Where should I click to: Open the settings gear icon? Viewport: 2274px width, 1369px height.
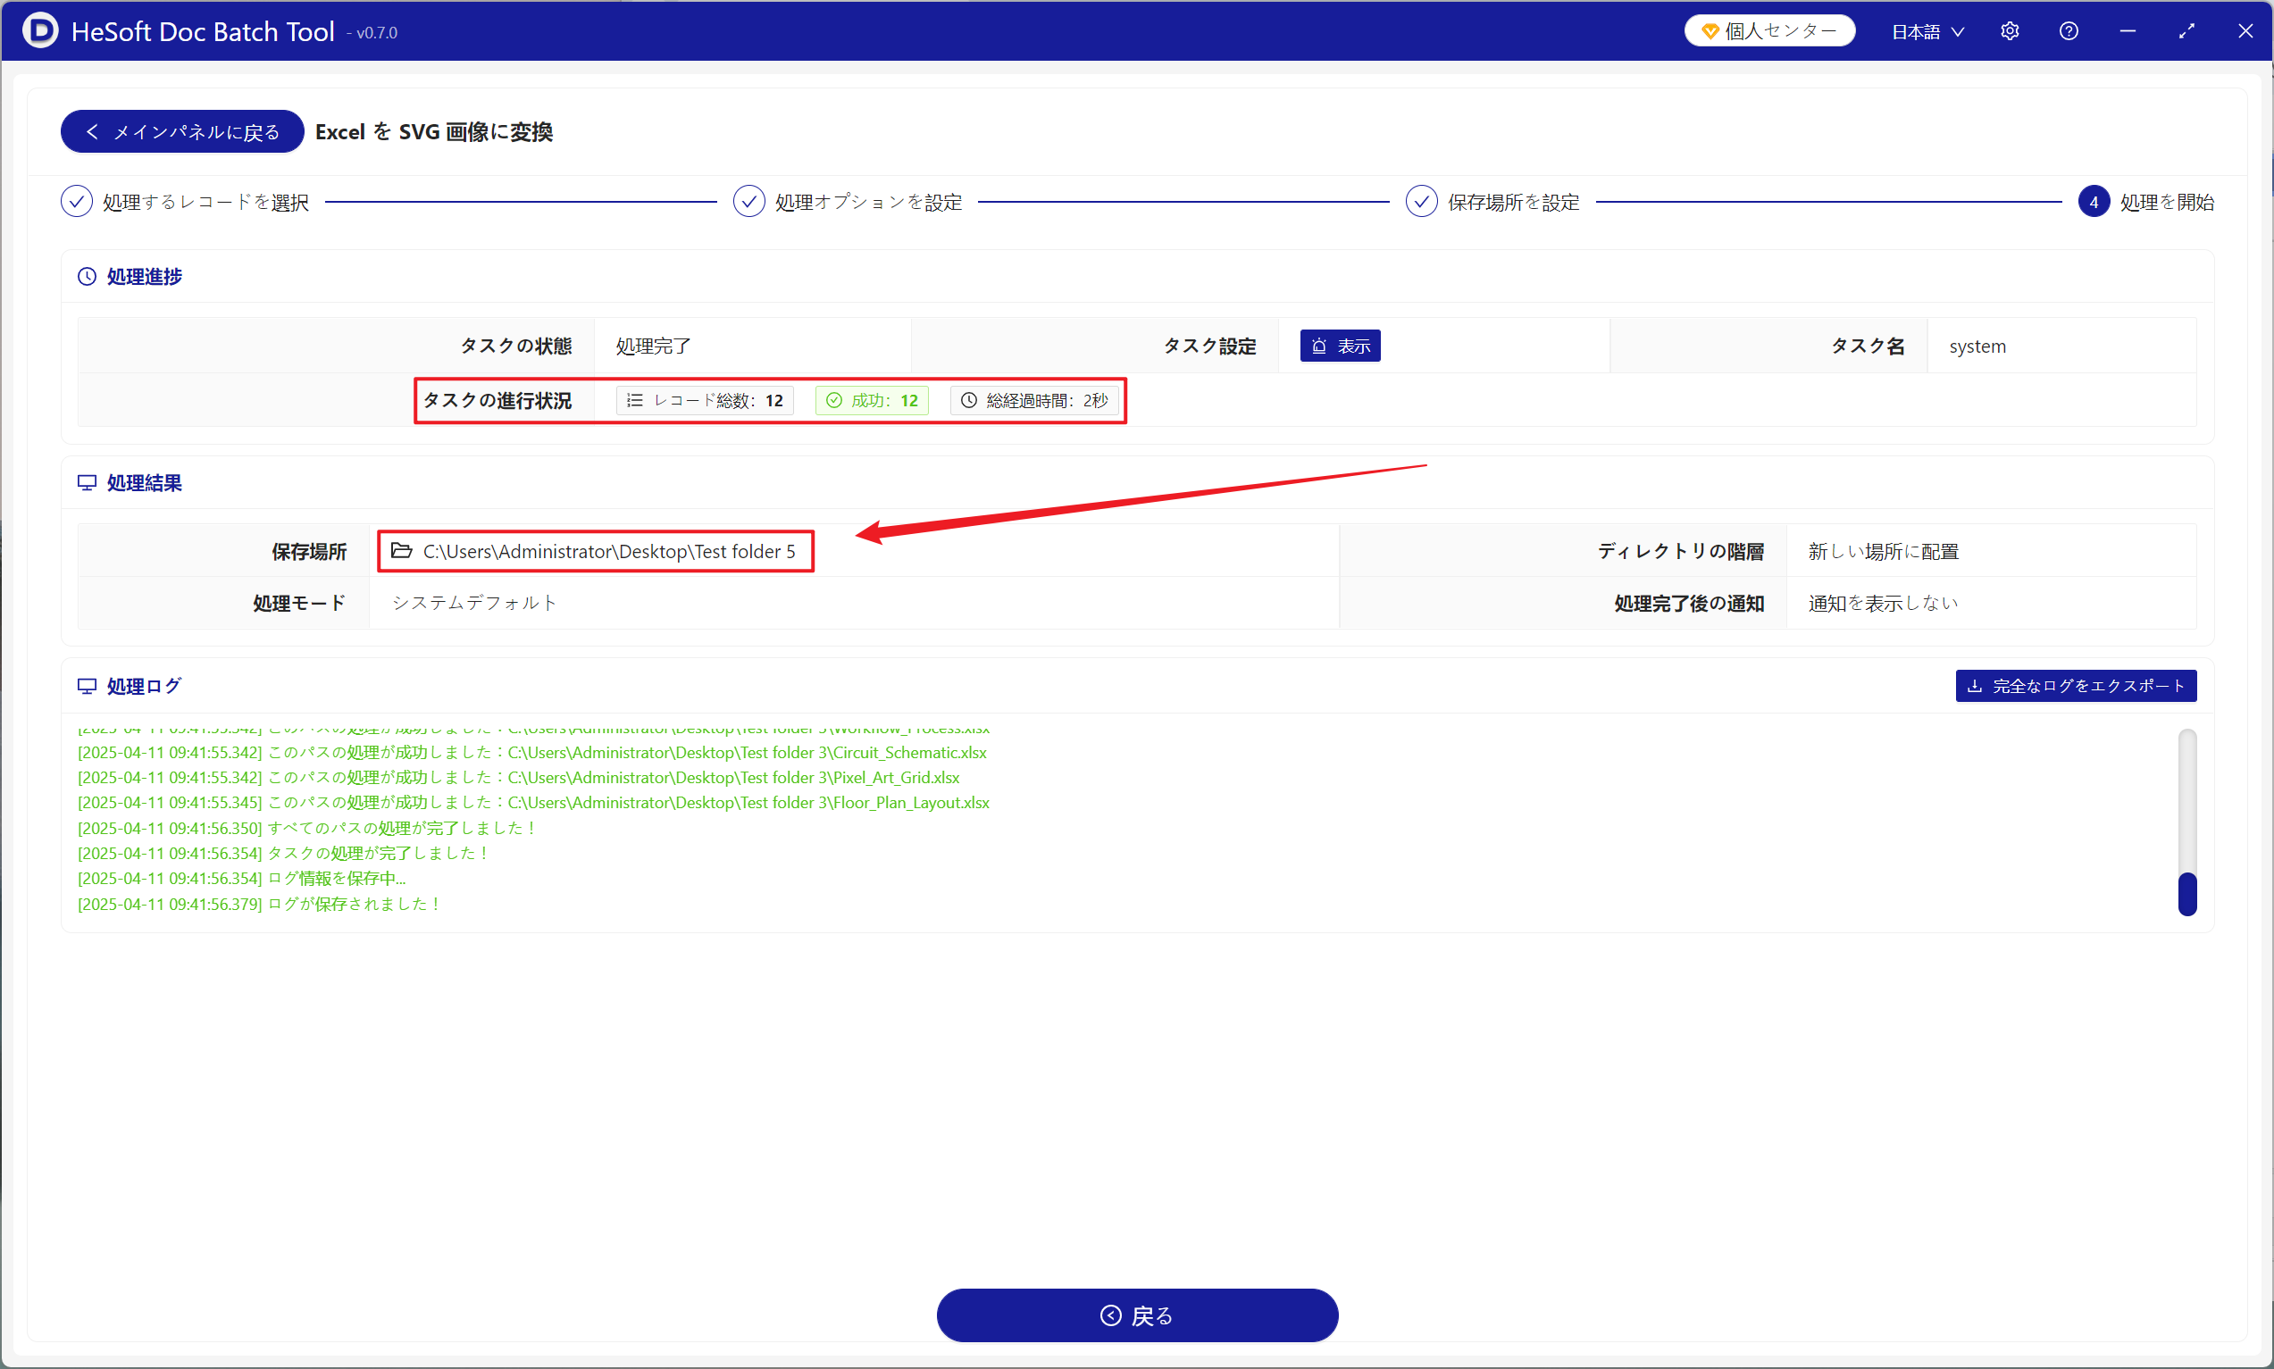pyautogui.click(x=2010, y=31)
